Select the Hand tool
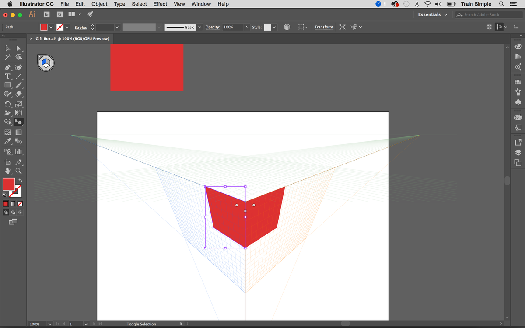Viewport: 525px width, 328px height. (7, 171)
